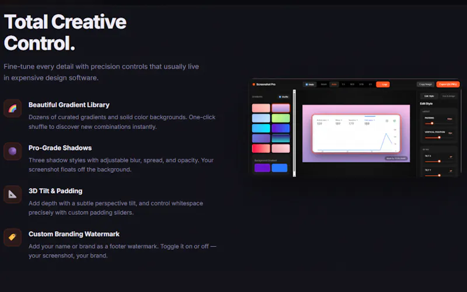Click the "Beautiful Gradient Library" title
This screenshot has width=467, height=292.
pyautogui.click(x=69, y=105)
